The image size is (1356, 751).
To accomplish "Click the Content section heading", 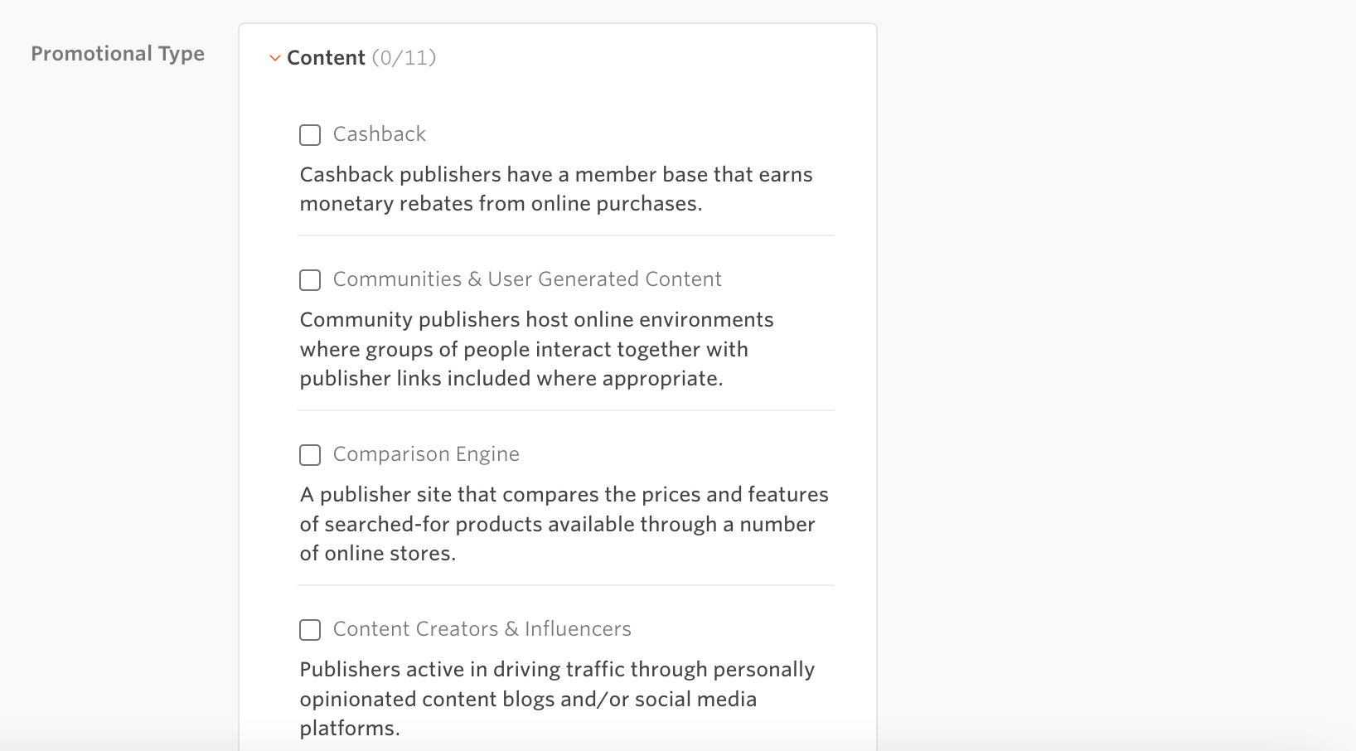I will point(326,57).
